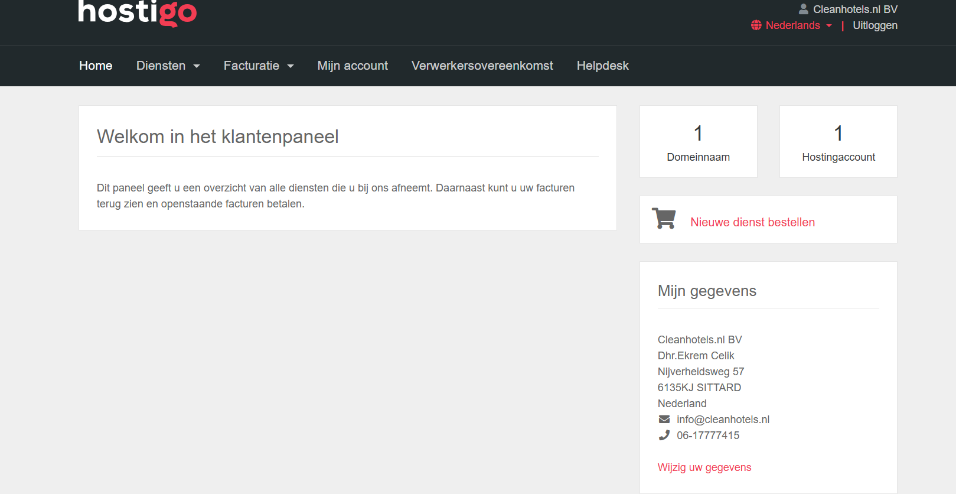
Task: Open the Hostingaccount count tile
Action: tap(838, 142)
